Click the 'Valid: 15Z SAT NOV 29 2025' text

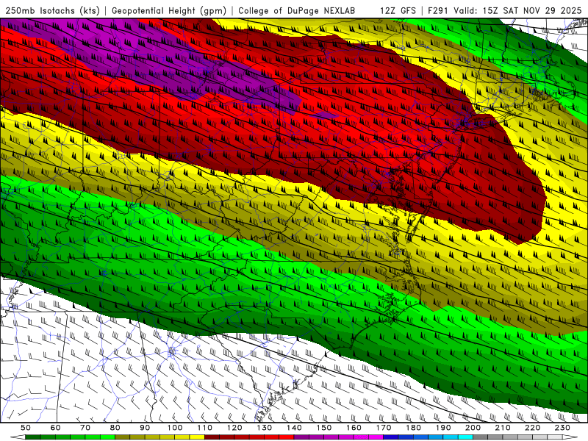point(517,10)
